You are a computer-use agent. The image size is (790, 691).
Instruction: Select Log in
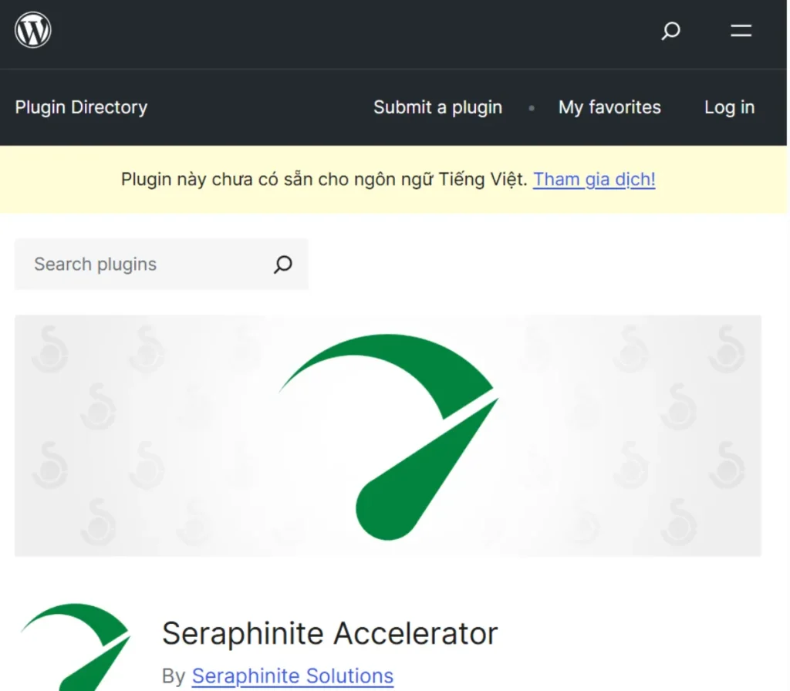pyautogui.click(x=729, y=107)
